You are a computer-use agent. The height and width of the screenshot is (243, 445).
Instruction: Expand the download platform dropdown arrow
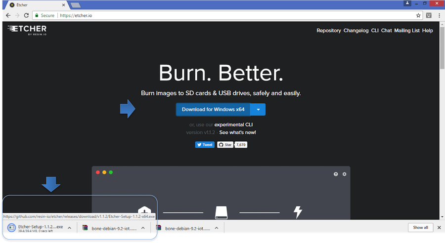click(x=258, y=110)
